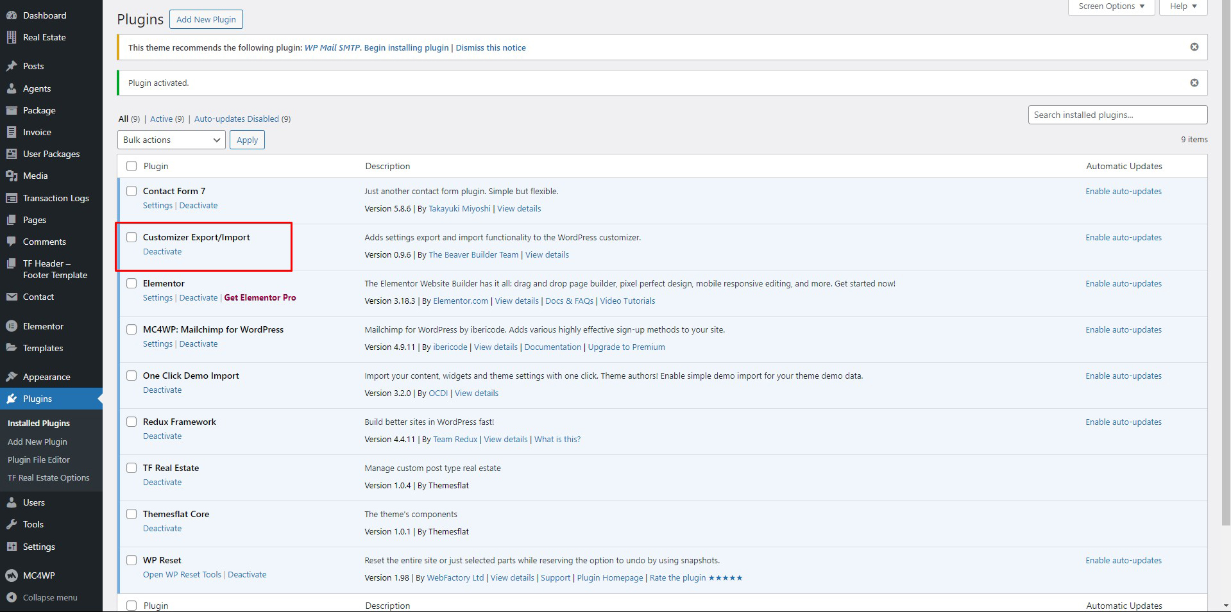Screen dimensions: 1231x612
Task: Click the Tools wrench icon
Action: tap(12, 524)
